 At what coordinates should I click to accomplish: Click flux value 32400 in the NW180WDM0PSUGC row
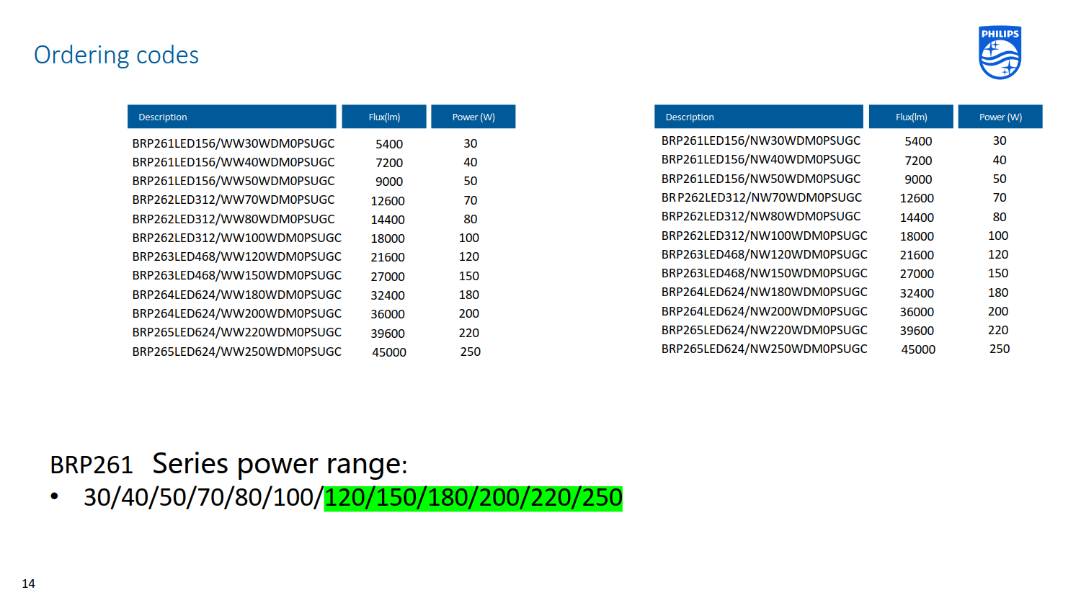tap(917, 293)
